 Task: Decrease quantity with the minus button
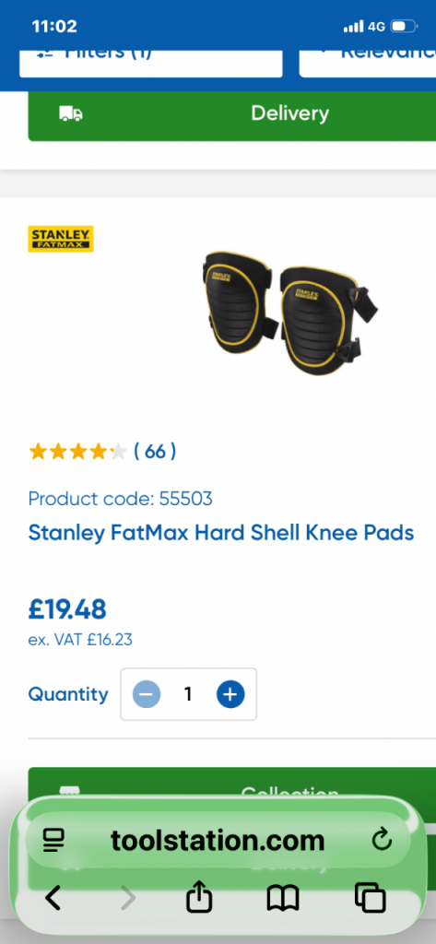tap(147, 695)
